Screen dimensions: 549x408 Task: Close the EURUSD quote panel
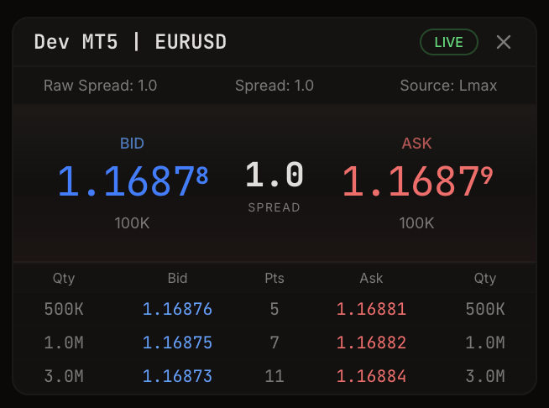point(504,42)
